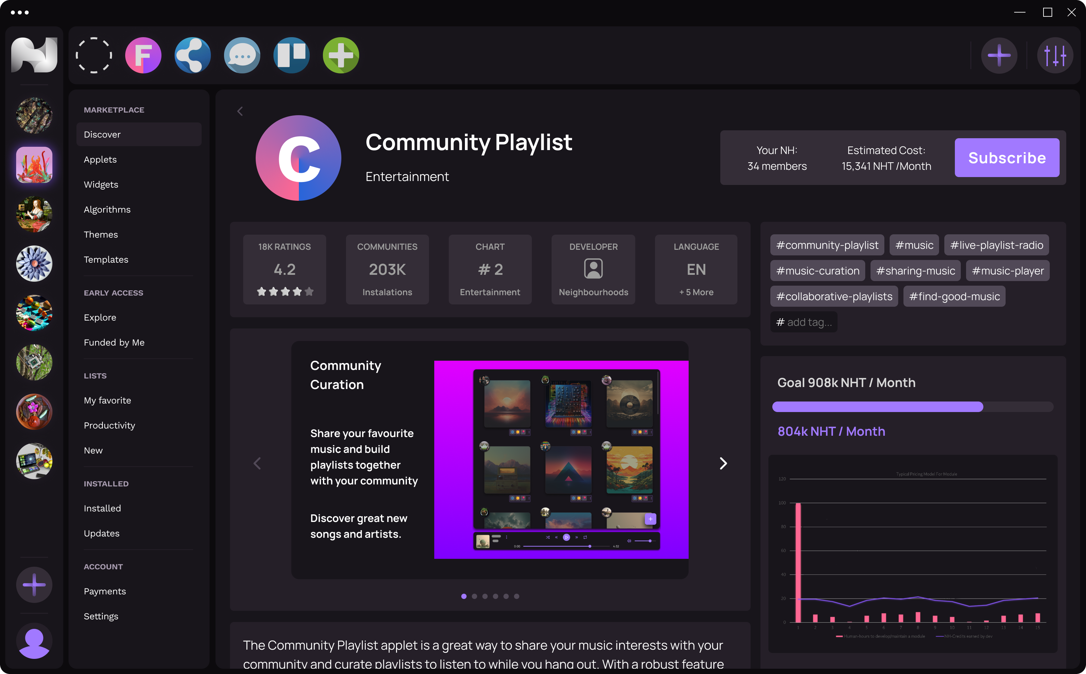Click the user profile avatar icon

point(34,642)
